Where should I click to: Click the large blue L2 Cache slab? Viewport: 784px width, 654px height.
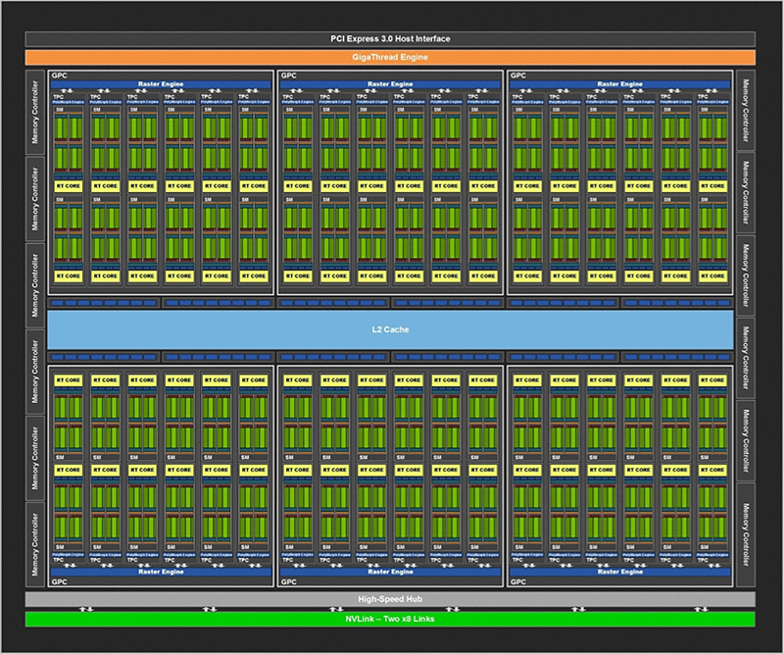coord(392,329)
